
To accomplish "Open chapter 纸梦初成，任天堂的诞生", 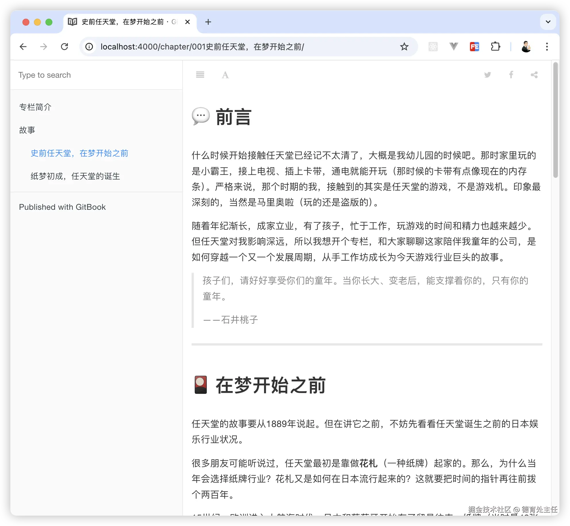I will 75,176.
